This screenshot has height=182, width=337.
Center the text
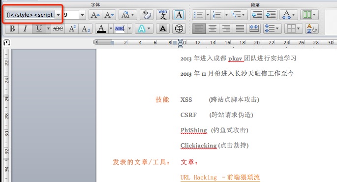213,29
